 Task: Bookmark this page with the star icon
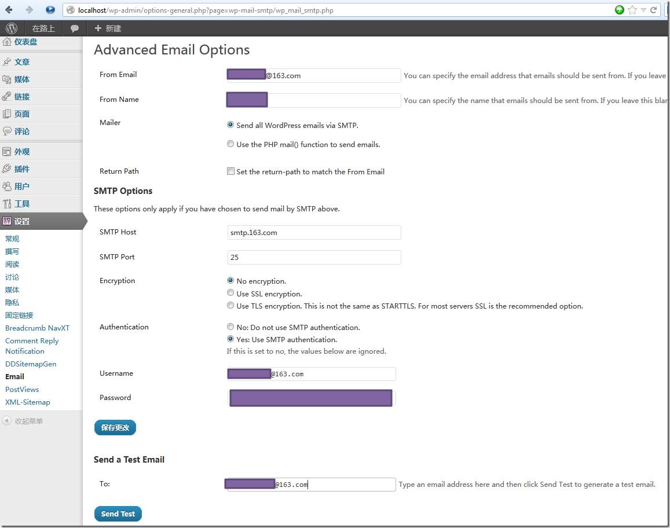pos(632,10)
